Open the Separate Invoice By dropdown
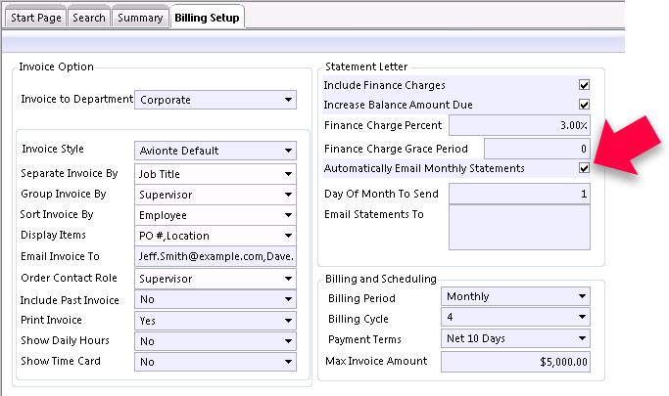Screen dimensions: 669x396 215,174
